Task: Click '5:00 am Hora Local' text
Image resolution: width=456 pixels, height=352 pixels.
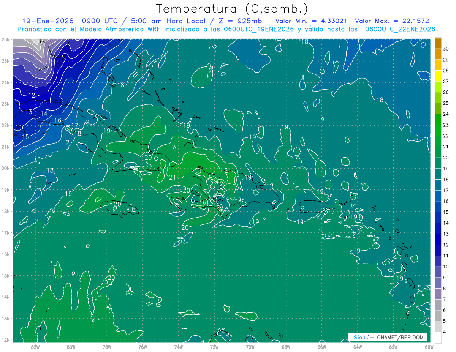Action: pos(168,21)
